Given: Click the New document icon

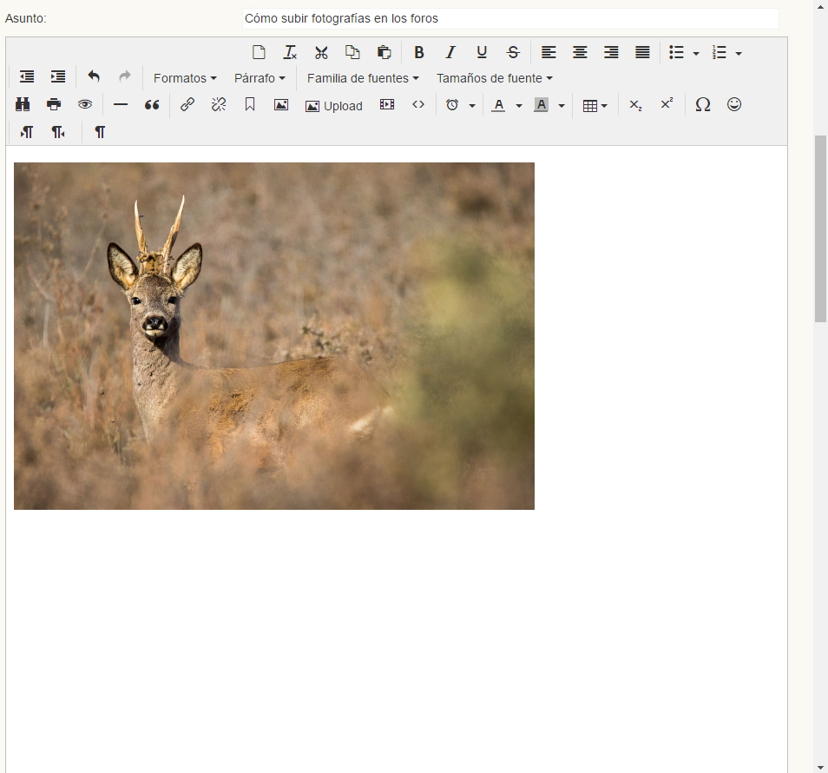Looking at the screenshot, I should [259, 52].
